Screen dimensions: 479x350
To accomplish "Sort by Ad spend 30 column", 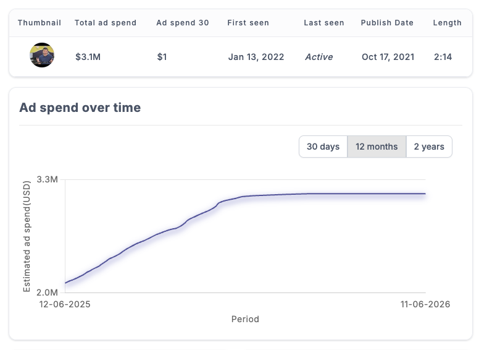I will click(183, 23).
